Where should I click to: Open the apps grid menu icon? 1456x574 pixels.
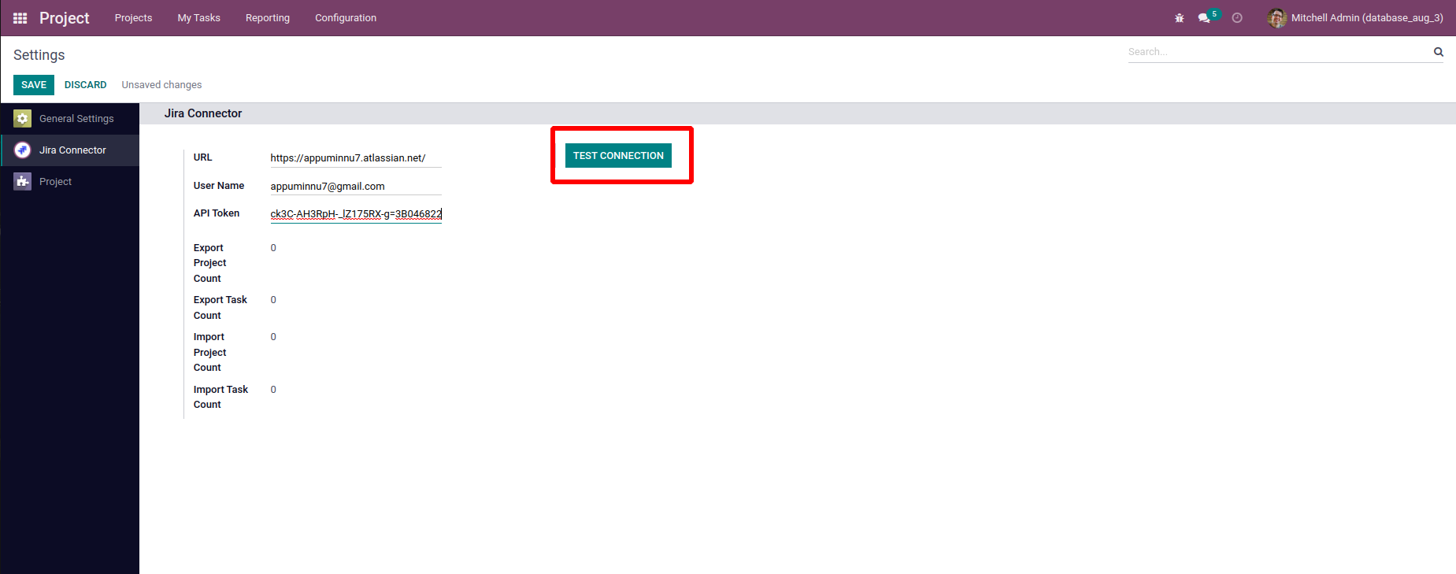pos(20,18)
